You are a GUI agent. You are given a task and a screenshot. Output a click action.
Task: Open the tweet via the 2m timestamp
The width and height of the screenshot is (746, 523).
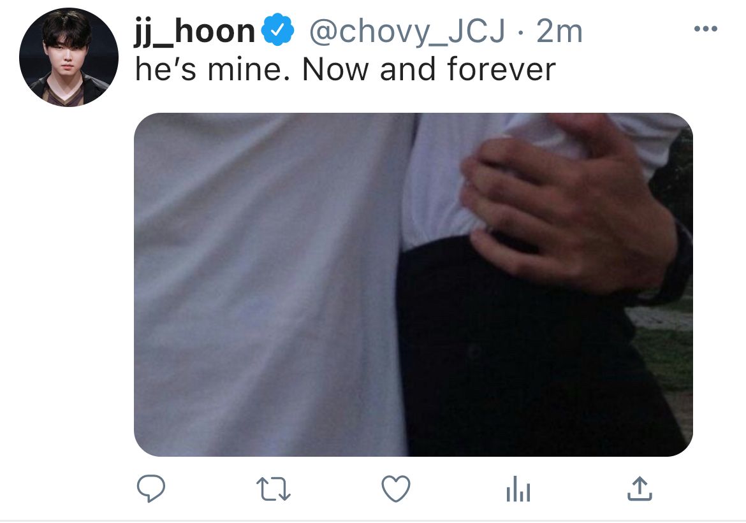coord(559,32)
